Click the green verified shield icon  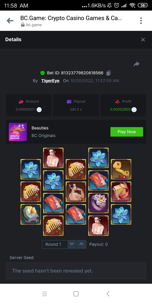pyautogui.click(x=43, y=73)
